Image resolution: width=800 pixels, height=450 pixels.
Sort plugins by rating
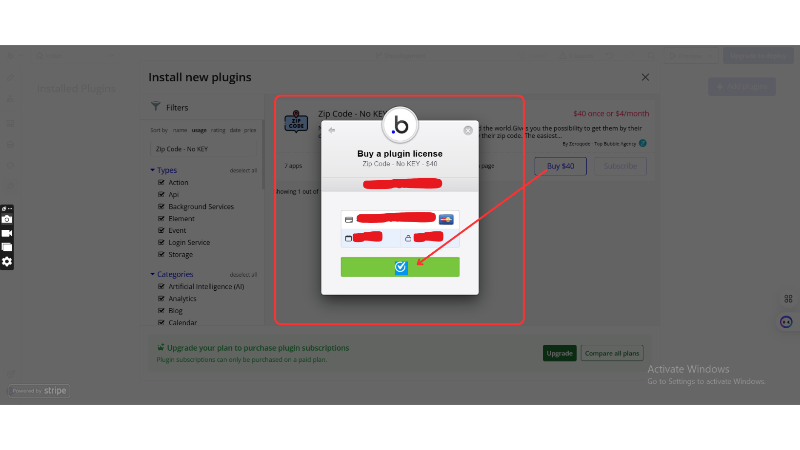[x=218, y=130]
